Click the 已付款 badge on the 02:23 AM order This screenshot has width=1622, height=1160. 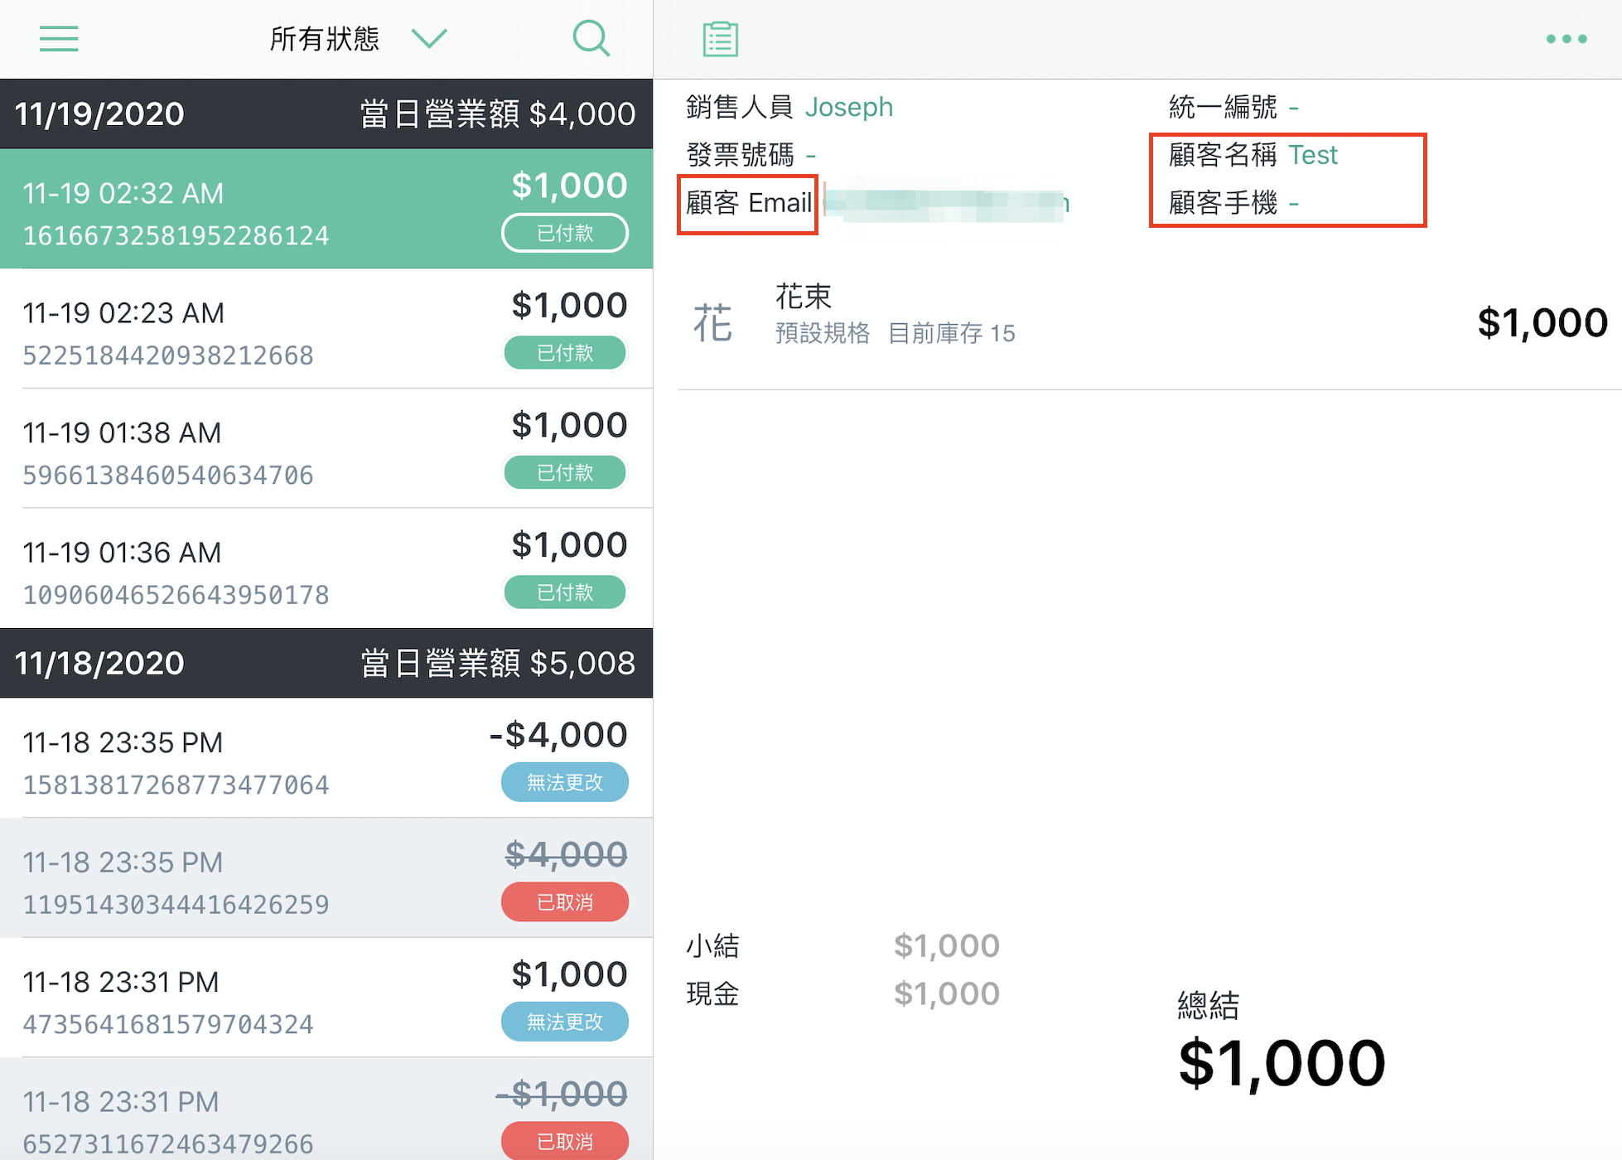tap(565, 353)
